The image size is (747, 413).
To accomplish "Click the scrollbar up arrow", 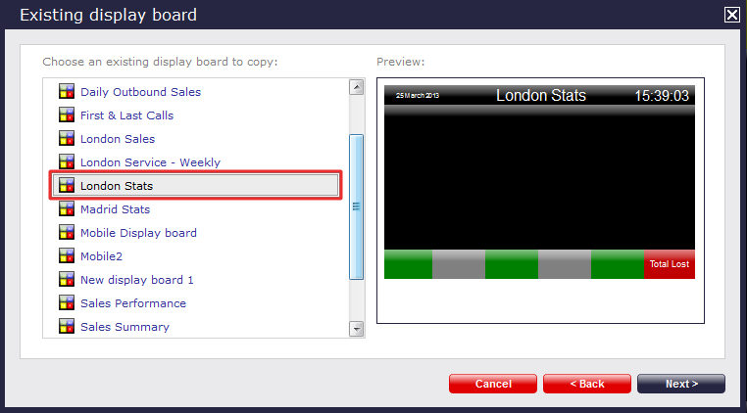I will [357, 87].
